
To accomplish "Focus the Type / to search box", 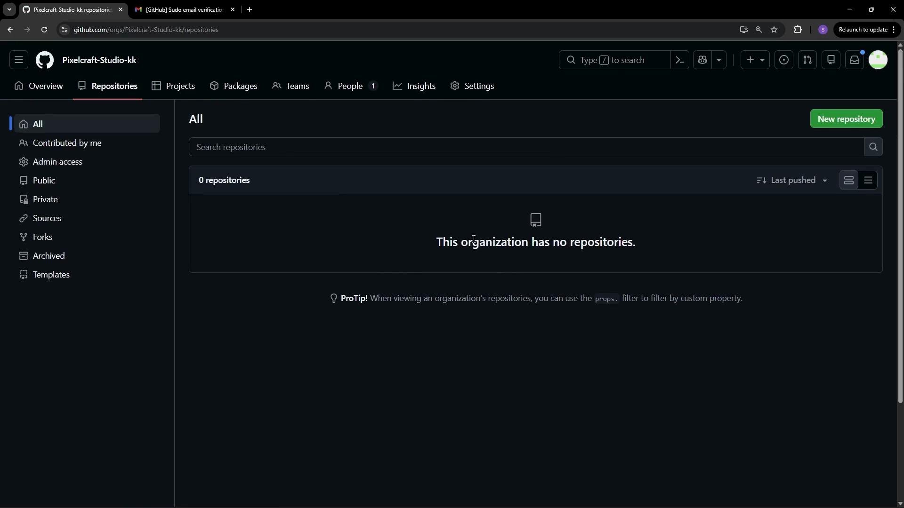I will point(614,60).
